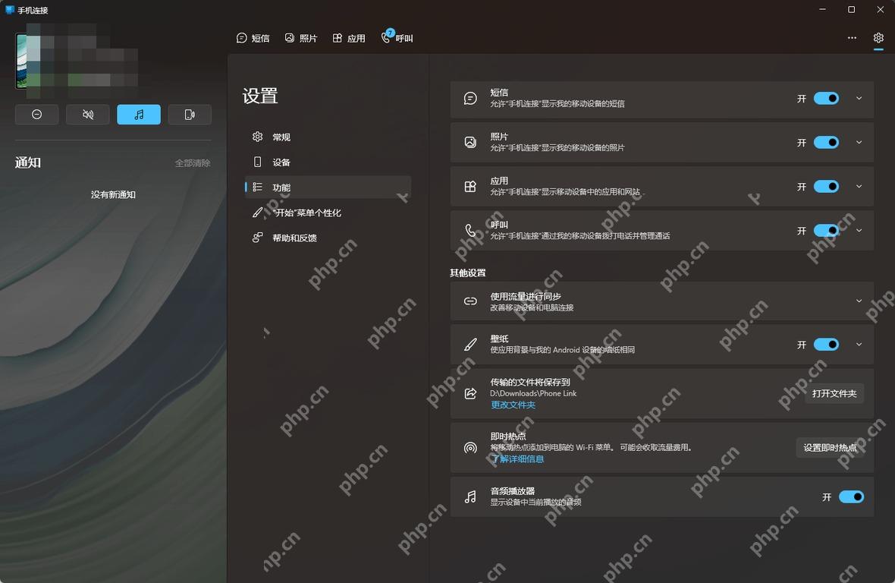Screen dimensions: 895x583
Task: Click the Phone Link app icon in title bar
Action: click(9, 10)
